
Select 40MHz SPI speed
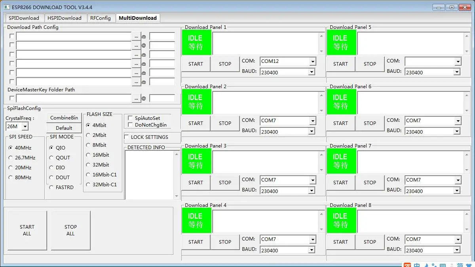coord(11,148)
